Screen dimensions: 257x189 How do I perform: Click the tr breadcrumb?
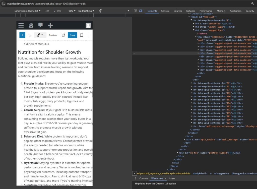click(x=211, y=173)
